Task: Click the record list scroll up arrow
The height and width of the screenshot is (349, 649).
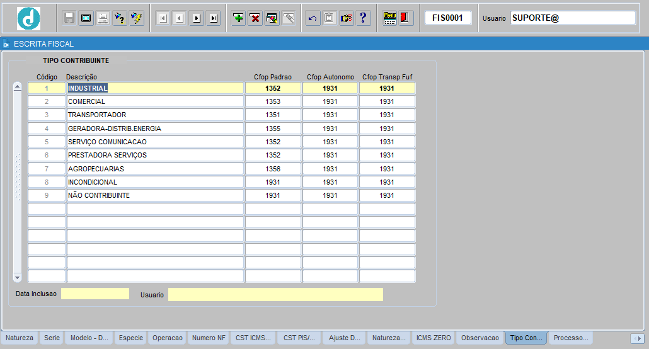Action: click(18, 86)
